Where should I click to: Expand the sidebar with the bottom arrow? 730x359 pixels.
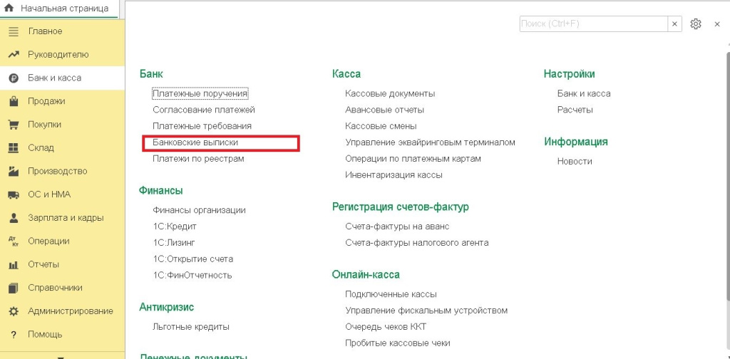pyautogui.click(x=60, y=357)
